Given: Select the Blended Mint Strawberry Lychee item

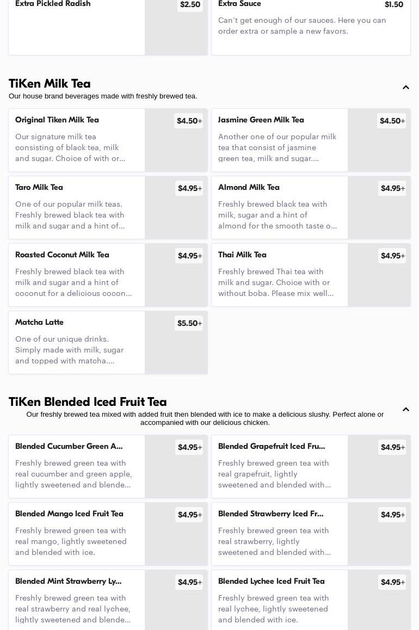Looking at the screenshot, I should (x=108, y=600).
